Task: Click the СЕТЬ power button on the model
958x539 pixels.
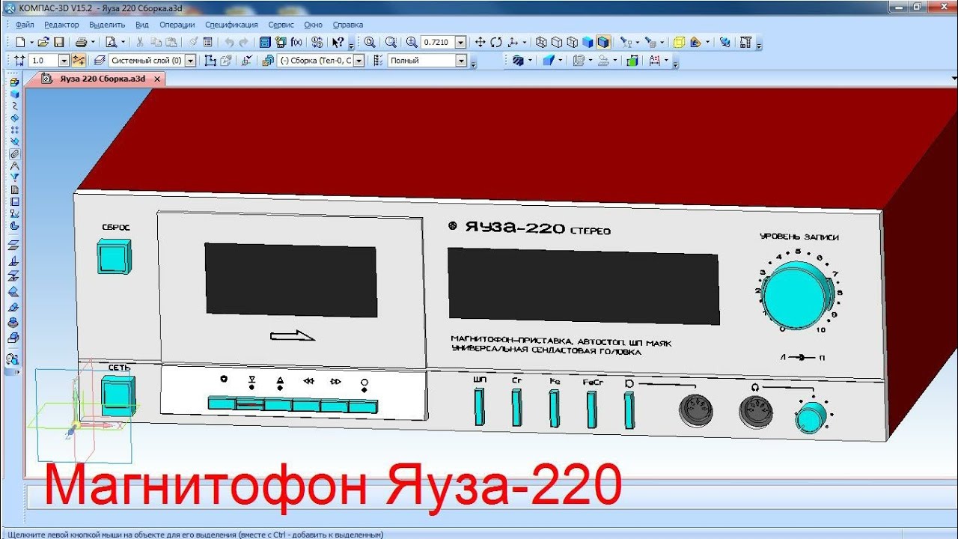Action: [x=118, y=396]
